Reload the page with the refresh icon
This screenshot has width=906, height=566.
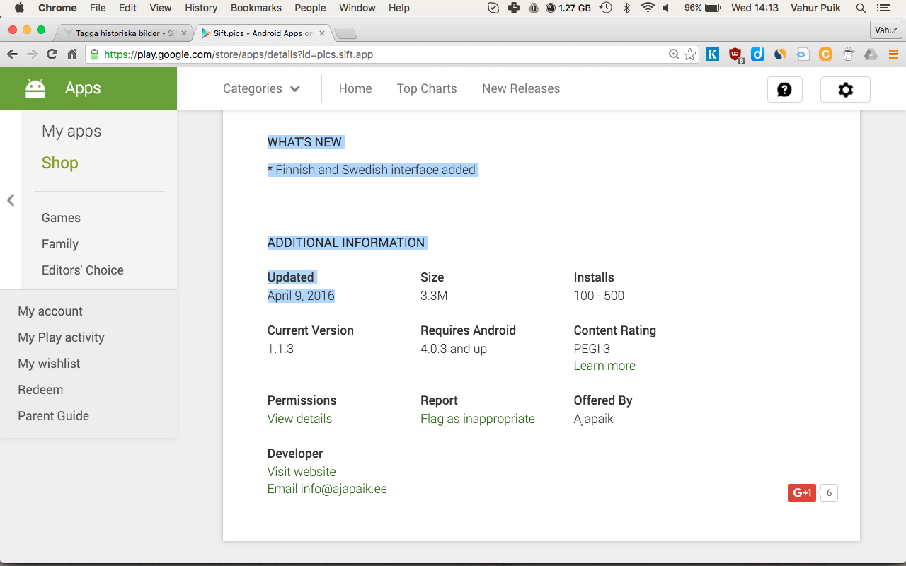tap(52, 54)
